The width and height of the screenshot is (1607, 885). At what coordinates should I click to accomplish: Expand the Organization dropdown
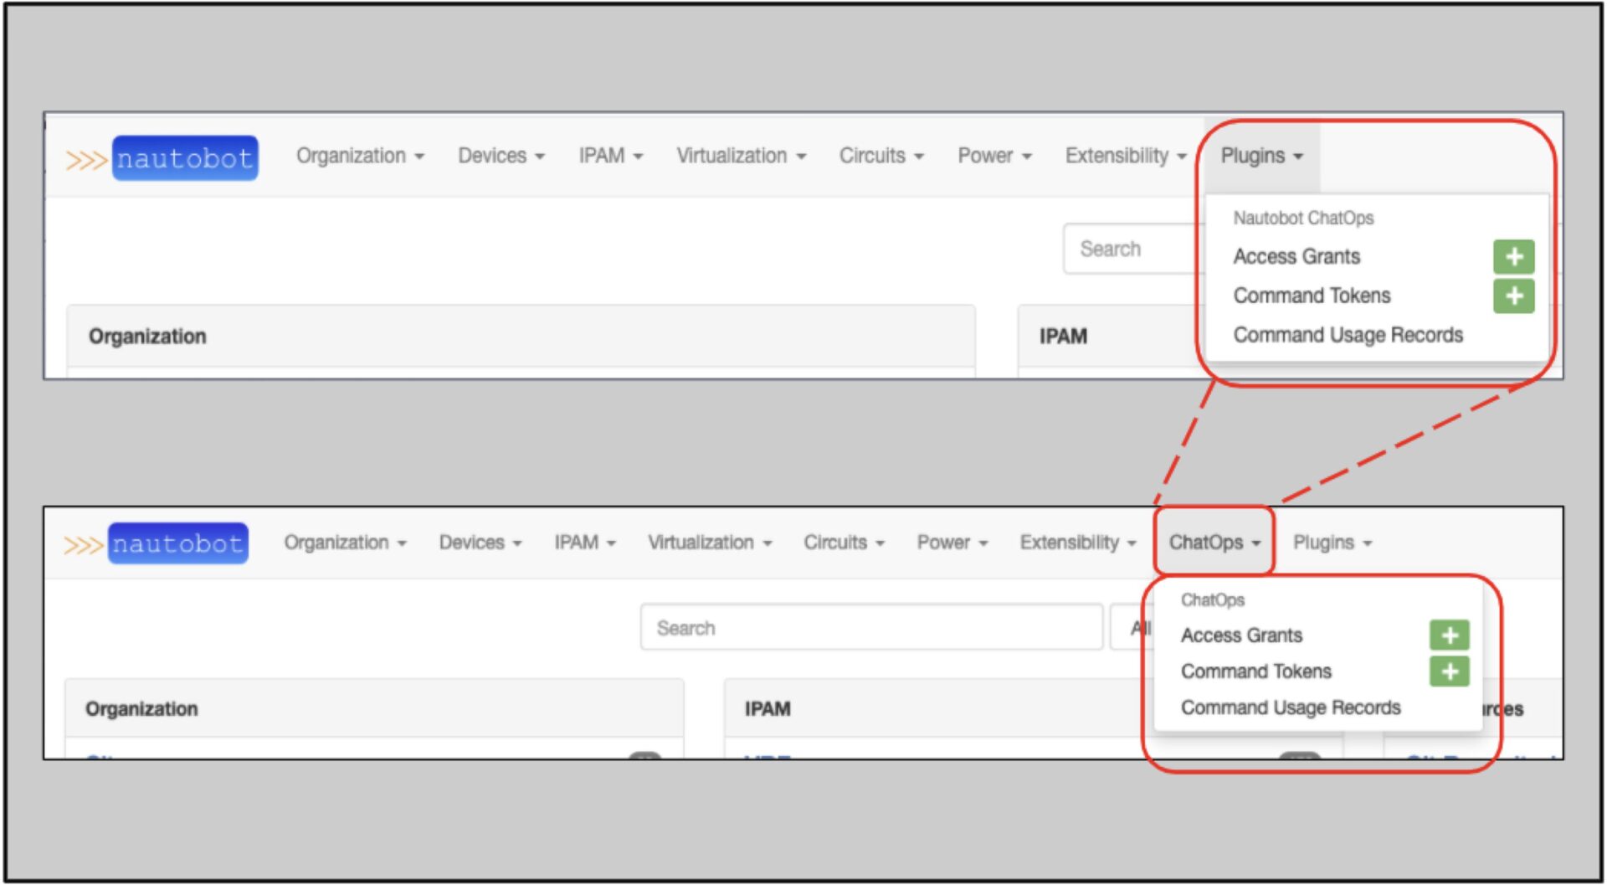[359, 156]
